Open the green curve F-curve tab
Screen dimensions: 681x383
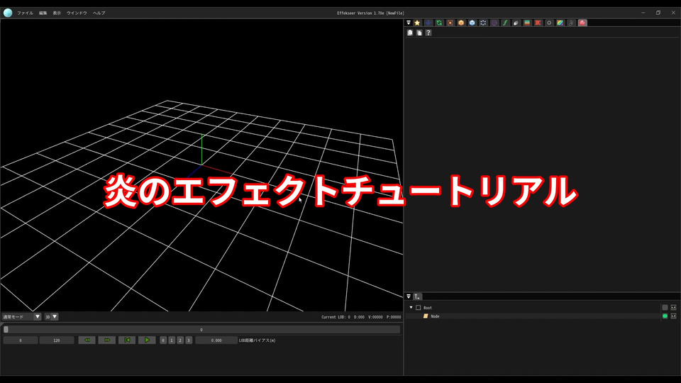point(505,23)
